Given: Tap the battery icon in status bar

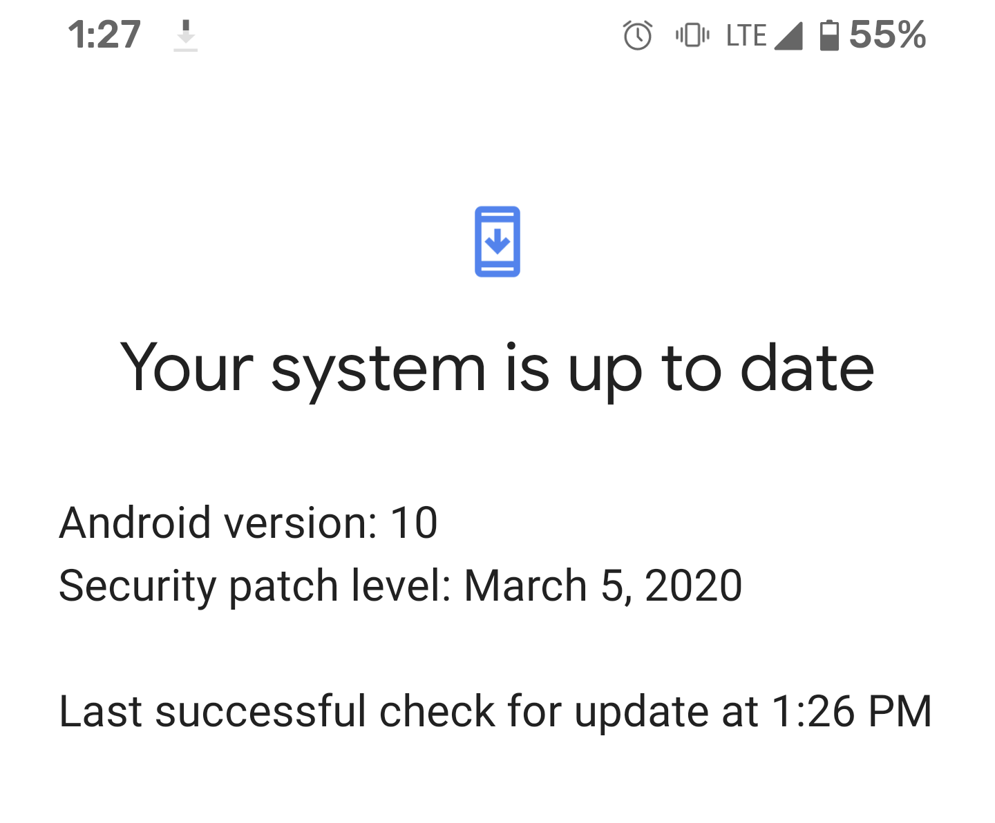Looking at the screenshot, I should (x=829, y=35).
